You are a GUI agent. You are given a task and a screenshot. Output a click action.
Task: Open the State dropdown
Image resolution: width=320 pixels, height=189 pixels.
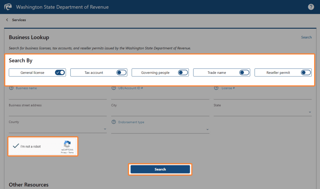[309, 111]
